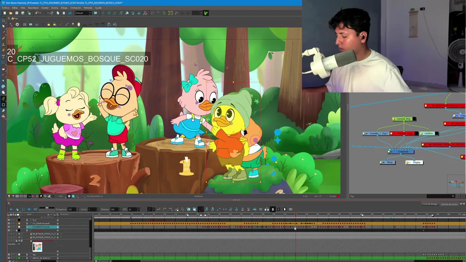The image size is (466, 262).
Task: Expand the CH_CHARI-Escale-P layer
Action: [27, 223]
